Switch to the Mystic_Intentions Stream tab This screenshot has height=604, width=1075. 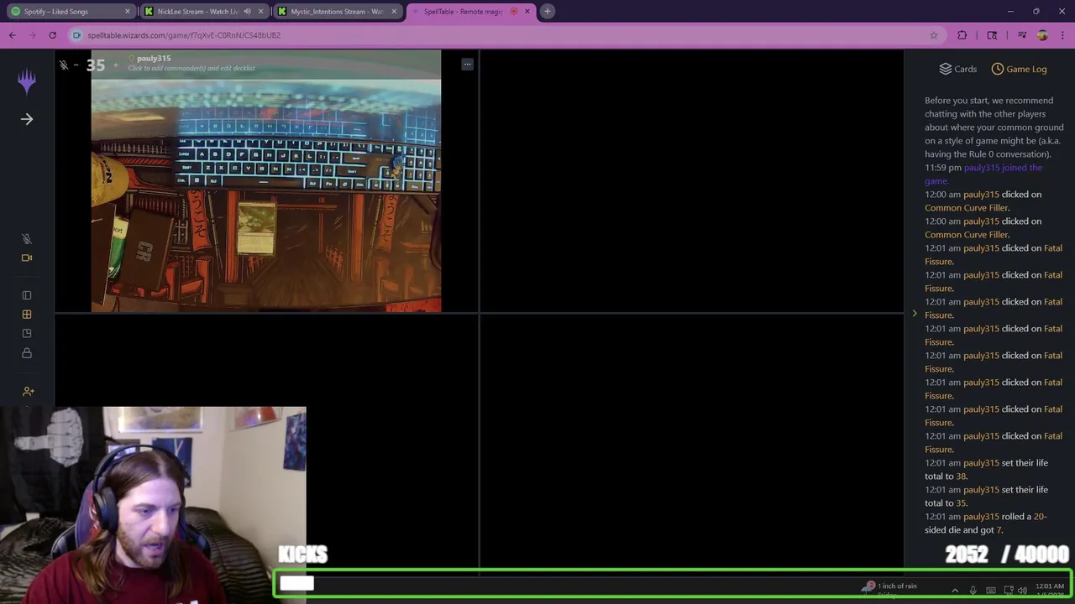(x=337, y=12)
